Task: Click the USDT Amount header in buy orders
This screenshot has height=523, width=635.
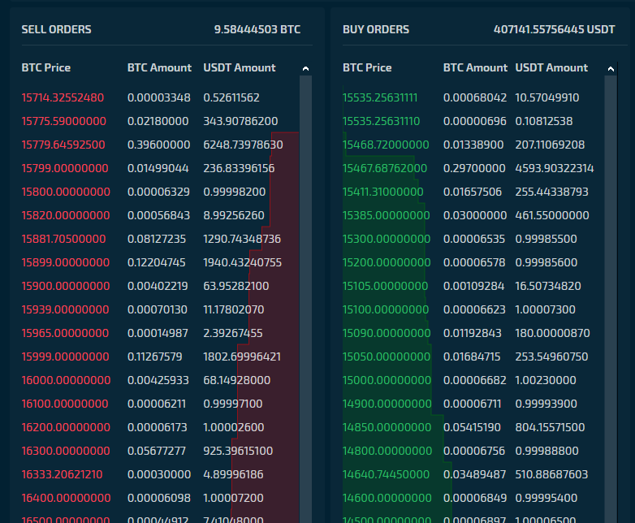Action: (551, 67)
